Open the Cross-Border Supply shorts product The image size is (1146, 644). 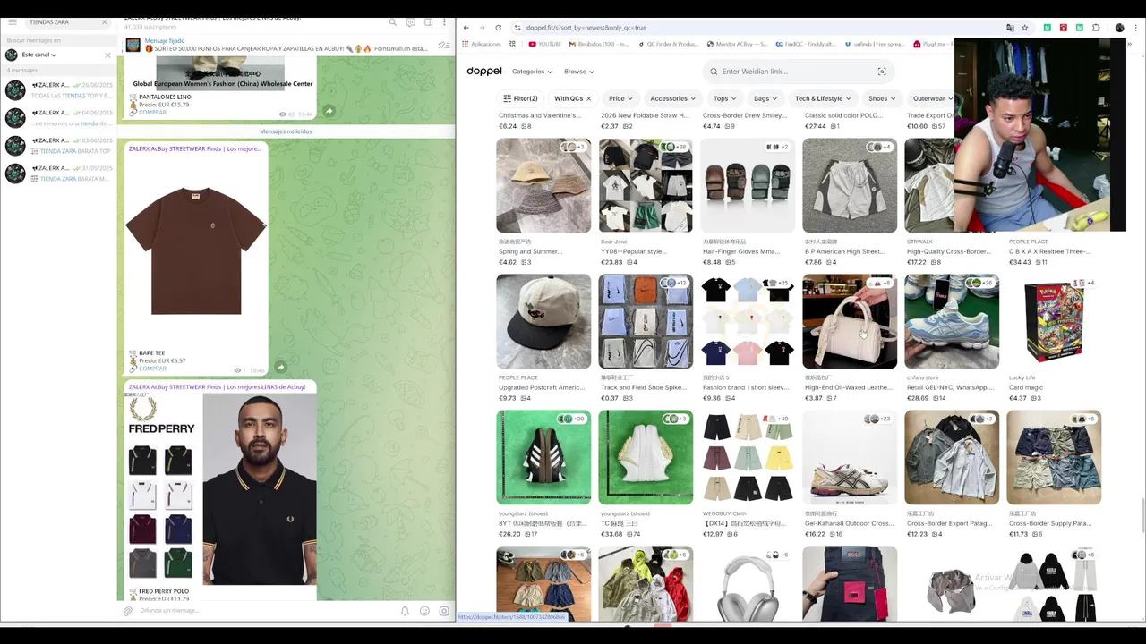[1054, 457]
